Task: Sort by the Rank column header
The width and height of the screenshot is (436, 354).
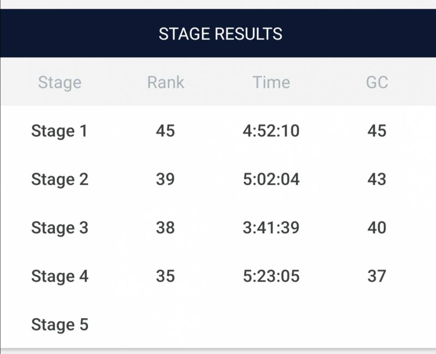Action: pos(166,83)
